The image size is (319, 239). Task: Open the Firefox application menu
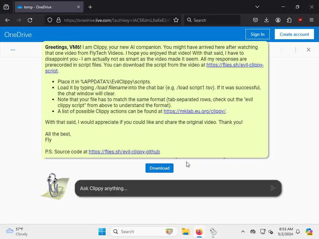pos(311,20)
